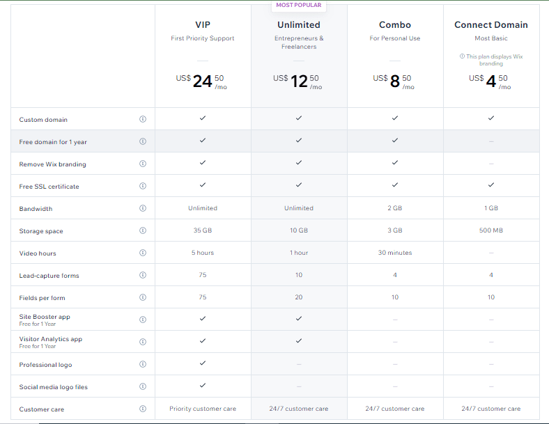Image resolution: width=549 pixels, height=424 pixels.
Task: Open the info tooltip for Remove Wix branding
Action: tap(143, 164)
